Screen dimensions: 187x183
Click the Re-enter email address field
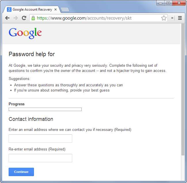(40, 158)
